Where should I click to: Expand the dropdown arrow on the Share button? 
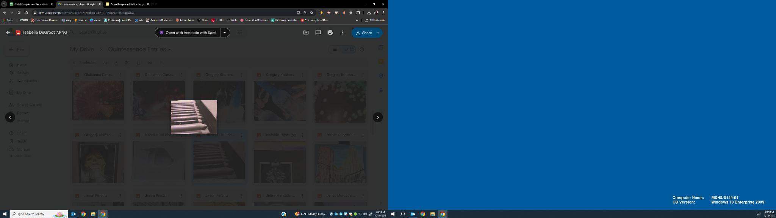pos(378,33)
